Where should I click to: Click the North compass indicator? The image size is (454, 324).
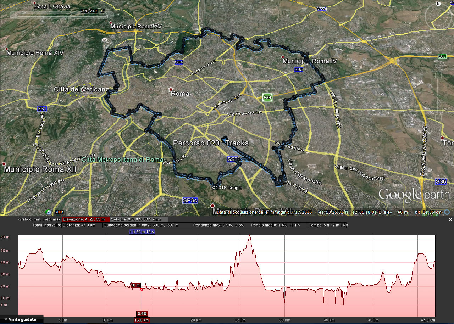(438, 4)
